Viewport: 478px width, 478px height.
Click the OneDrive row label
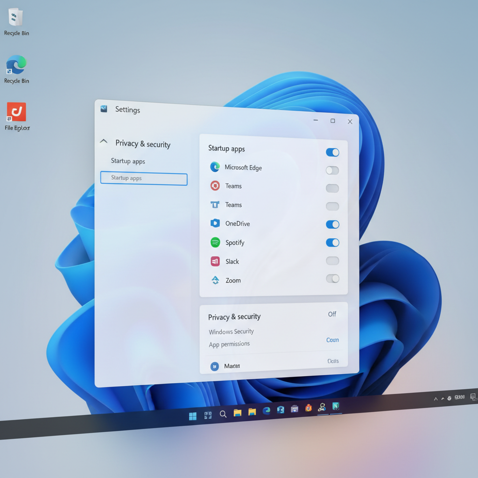(238, 224)
